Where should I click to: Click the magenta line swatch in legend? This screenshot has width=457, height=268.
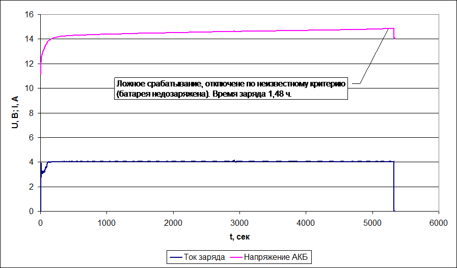(236, 257)
